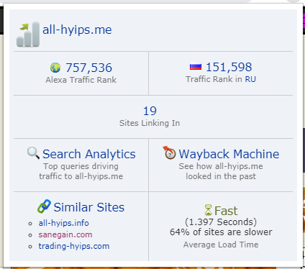
Task: Visit similar site sanegain.com
Action: [65, 234]
